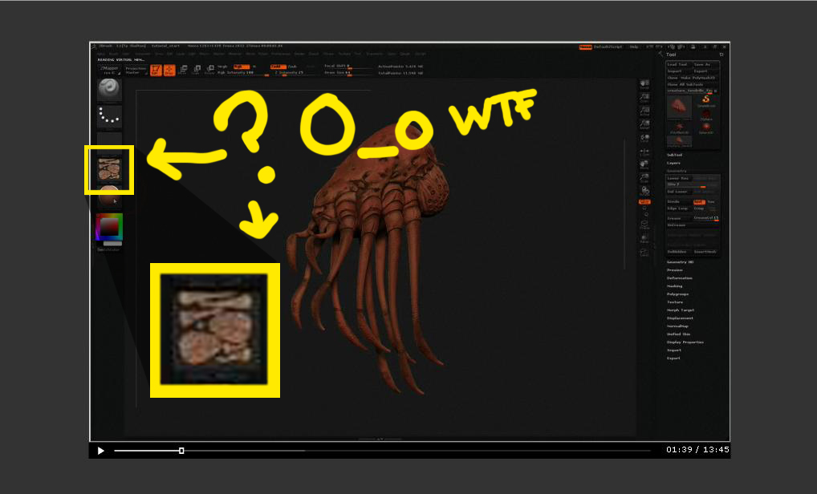Select the ZSphere tool icon
This screenshot has width=817, height=494.
[x=706, y=115]
